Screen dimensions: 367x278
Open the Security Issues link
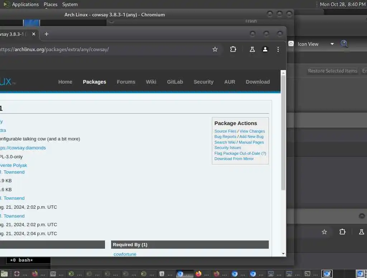[x=228, y=148]
